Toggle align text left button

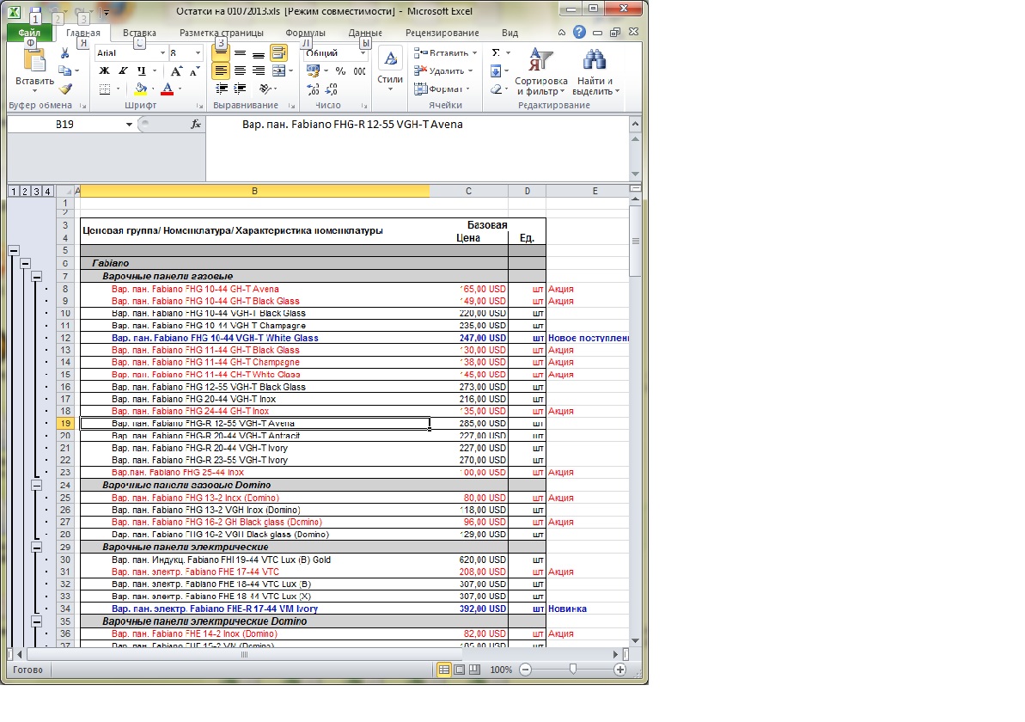[221, 70]
